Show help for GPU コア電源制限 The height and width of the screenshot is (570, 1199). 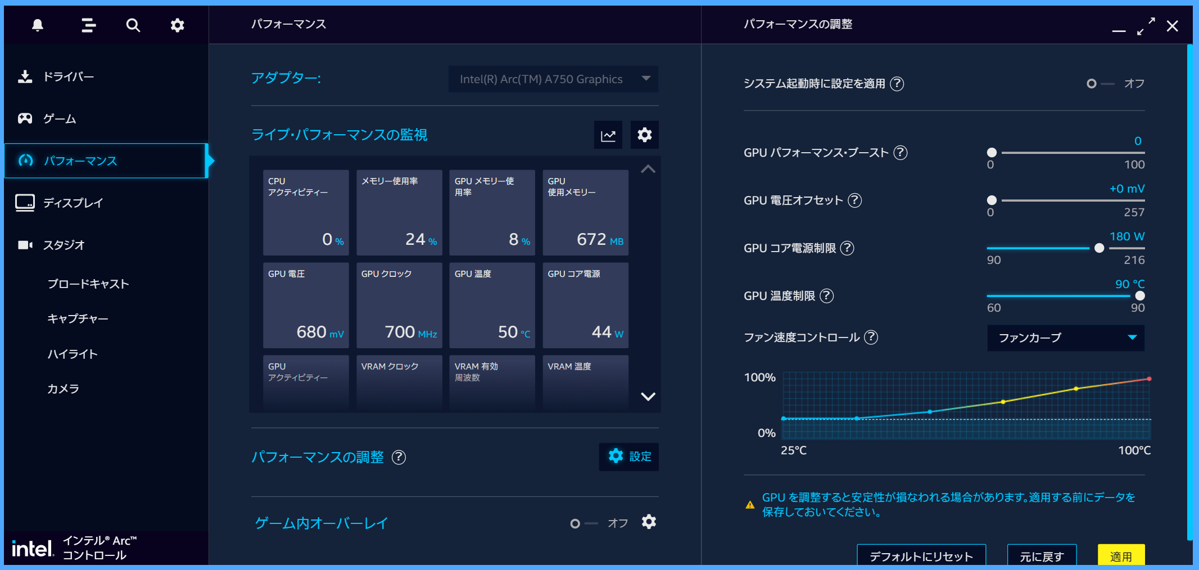point(847,248)
